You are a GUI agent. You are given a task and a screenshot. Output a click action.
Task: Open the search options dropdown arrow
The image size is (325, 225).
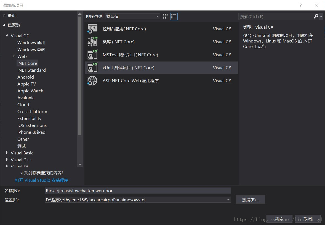point(321,16)
